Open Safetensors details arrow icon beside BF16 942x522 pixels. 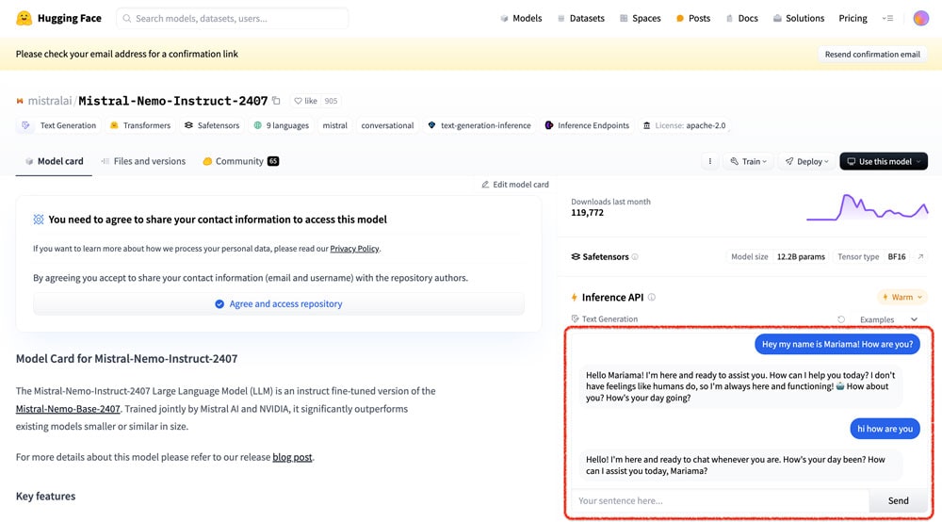click(920, 256)
